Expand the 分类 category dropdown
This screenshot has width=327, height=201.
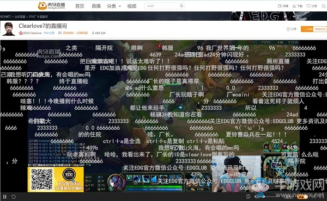(x=114, y=6)
